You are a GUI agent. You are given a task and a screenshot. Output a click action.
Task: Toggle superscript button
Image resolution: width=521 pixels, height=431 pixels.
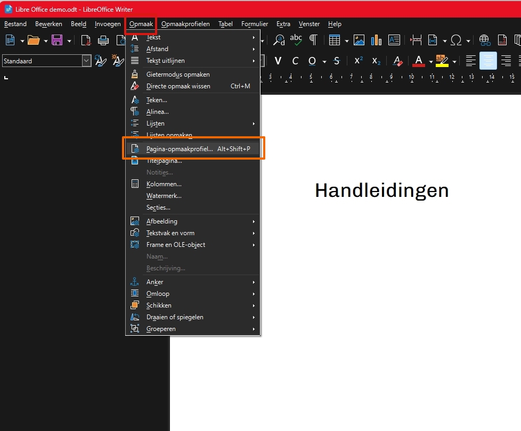pos(359,61)
